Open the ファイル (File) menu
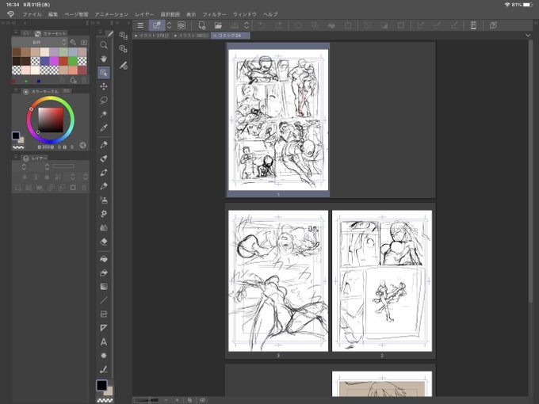The height and width of the screenshot is (404, 539). [32, 14]
